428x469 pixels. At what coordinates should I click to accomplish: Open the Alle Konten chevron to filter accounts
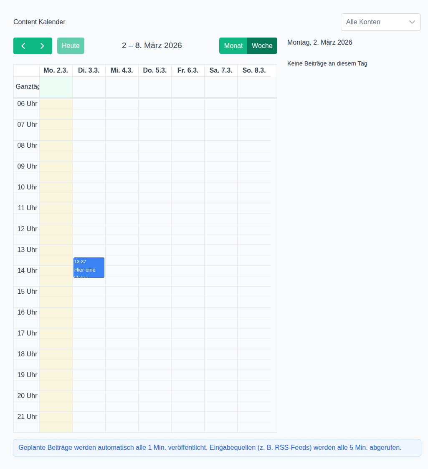point(412,22)
